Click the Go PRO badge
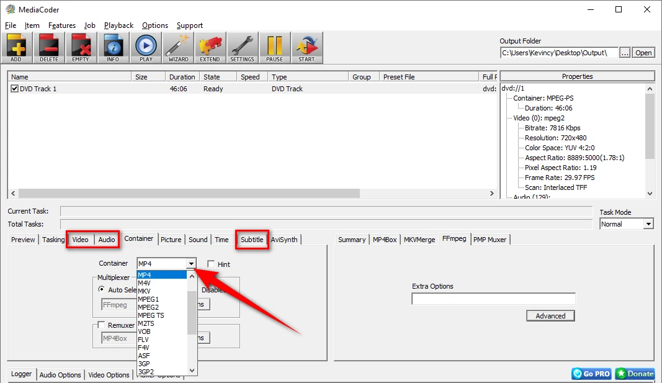662x383 pixels. click(x=592, y=374)
